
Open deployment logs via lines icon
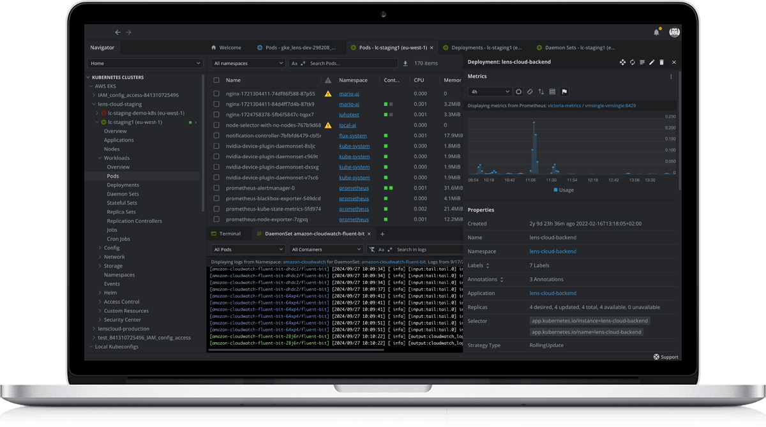click(642, 62)
